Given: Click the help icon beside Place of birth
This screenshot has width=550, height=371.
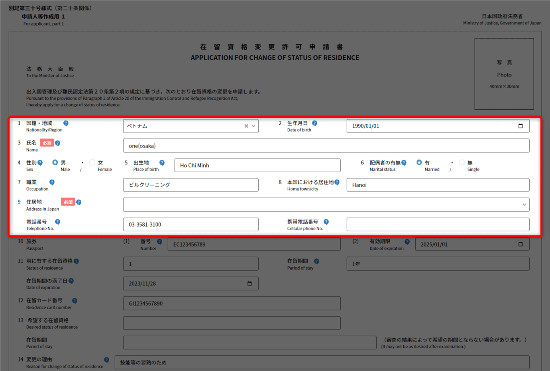Looking at the screenshot, I should click(x=162, y=163).
